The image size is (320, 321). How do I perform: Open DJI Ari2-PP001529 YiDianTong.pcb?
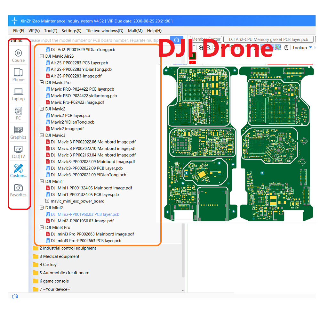(x=83, y=50)
